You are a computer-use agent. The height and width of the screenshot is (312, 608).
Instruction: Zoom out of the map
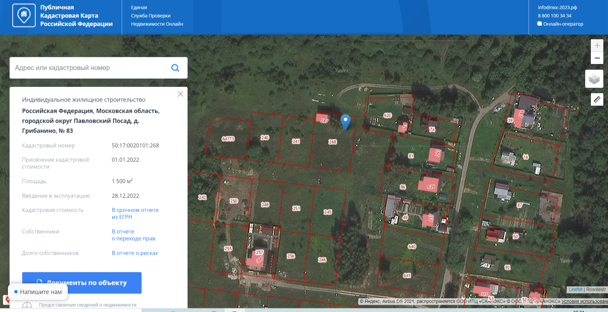[597, 58]
